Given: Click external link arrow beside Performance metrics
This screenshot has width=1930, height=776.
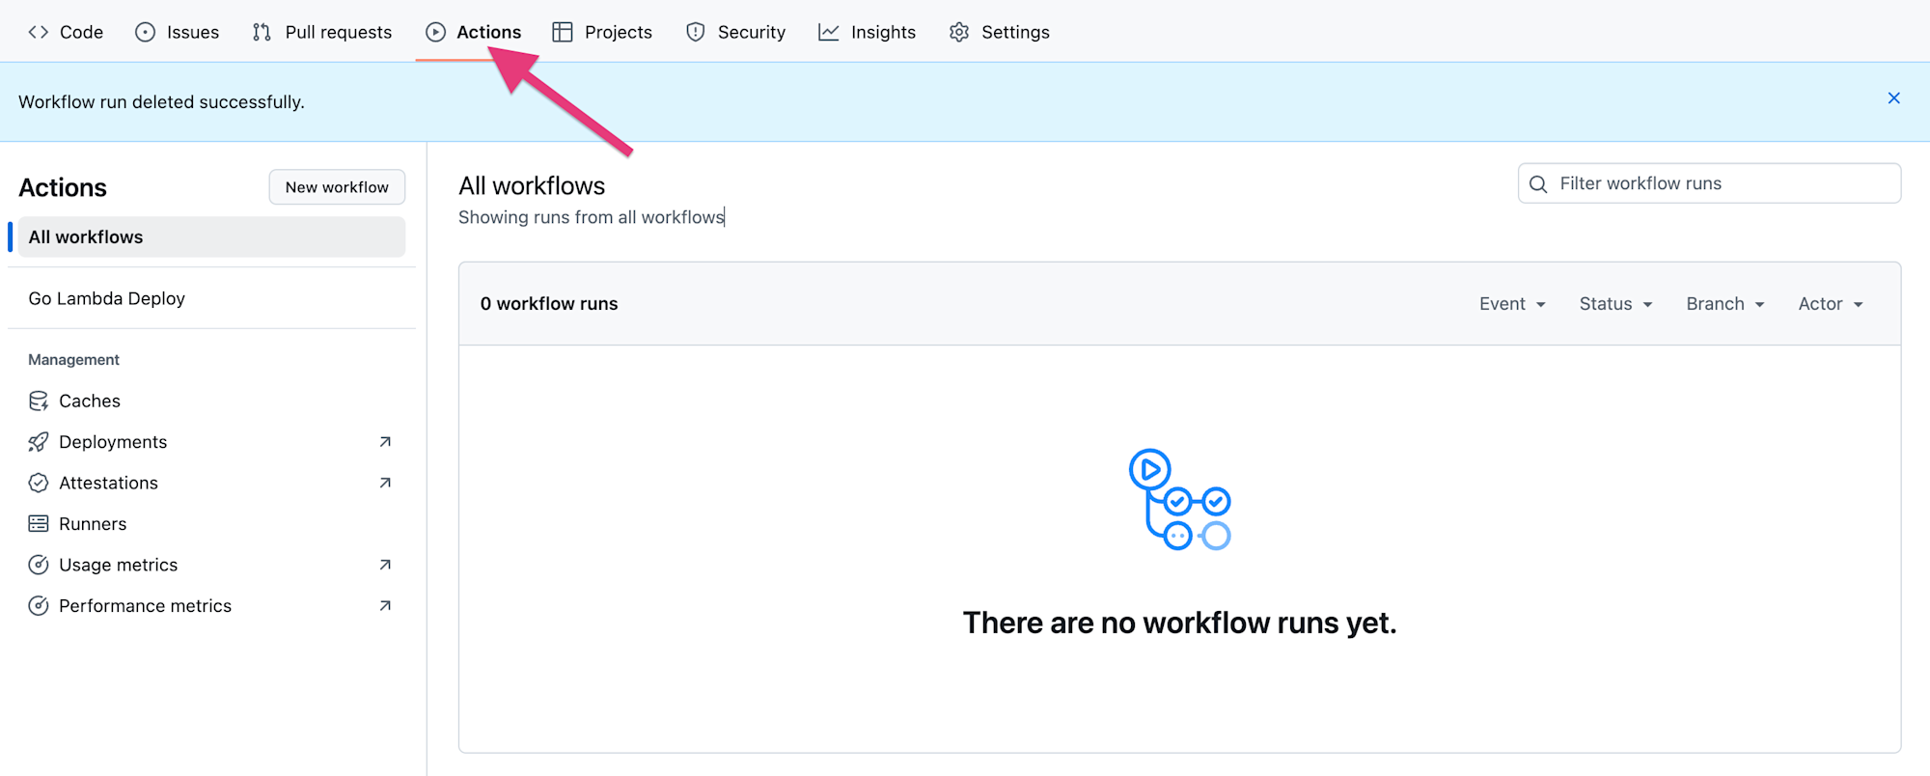Looking at the screenshot, I should pyautogui.click(x=385, y=606).
